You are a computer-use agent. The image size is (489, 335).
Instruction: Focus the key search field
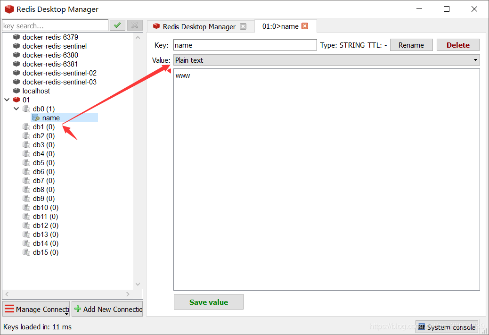point(55,25)
